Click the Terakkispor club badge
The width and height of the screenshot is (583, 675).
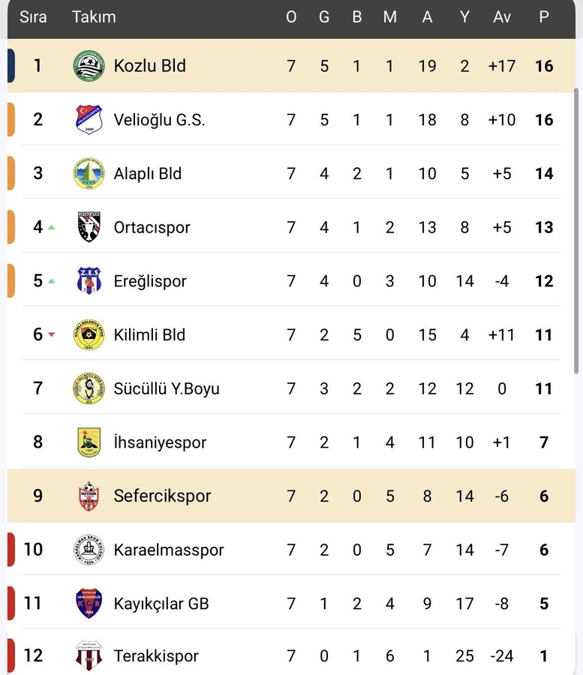[89, 655]
